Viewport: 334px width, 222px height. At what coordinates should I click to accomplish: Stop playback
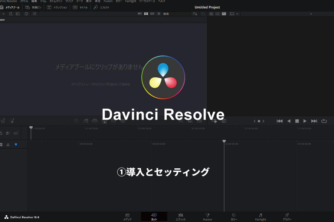[x=297, y=121]
